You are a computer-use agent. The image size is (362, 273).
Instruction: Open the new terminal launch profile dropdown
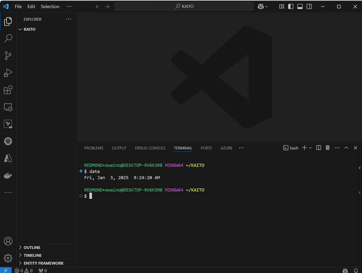click(310, 148)
